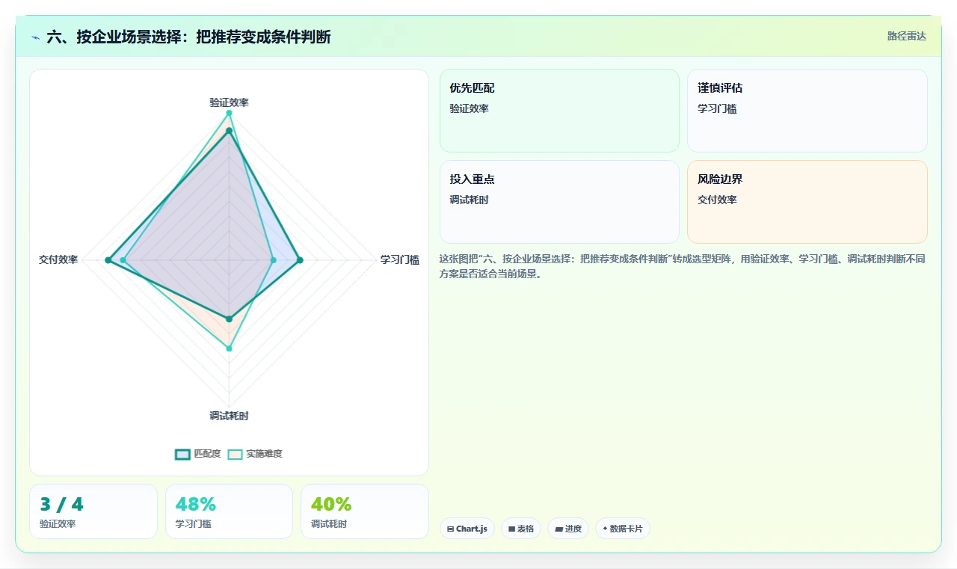Click 学习门槛 label under the 48% stat
This screenshot has width=957, height=569.
click(194, 524)
